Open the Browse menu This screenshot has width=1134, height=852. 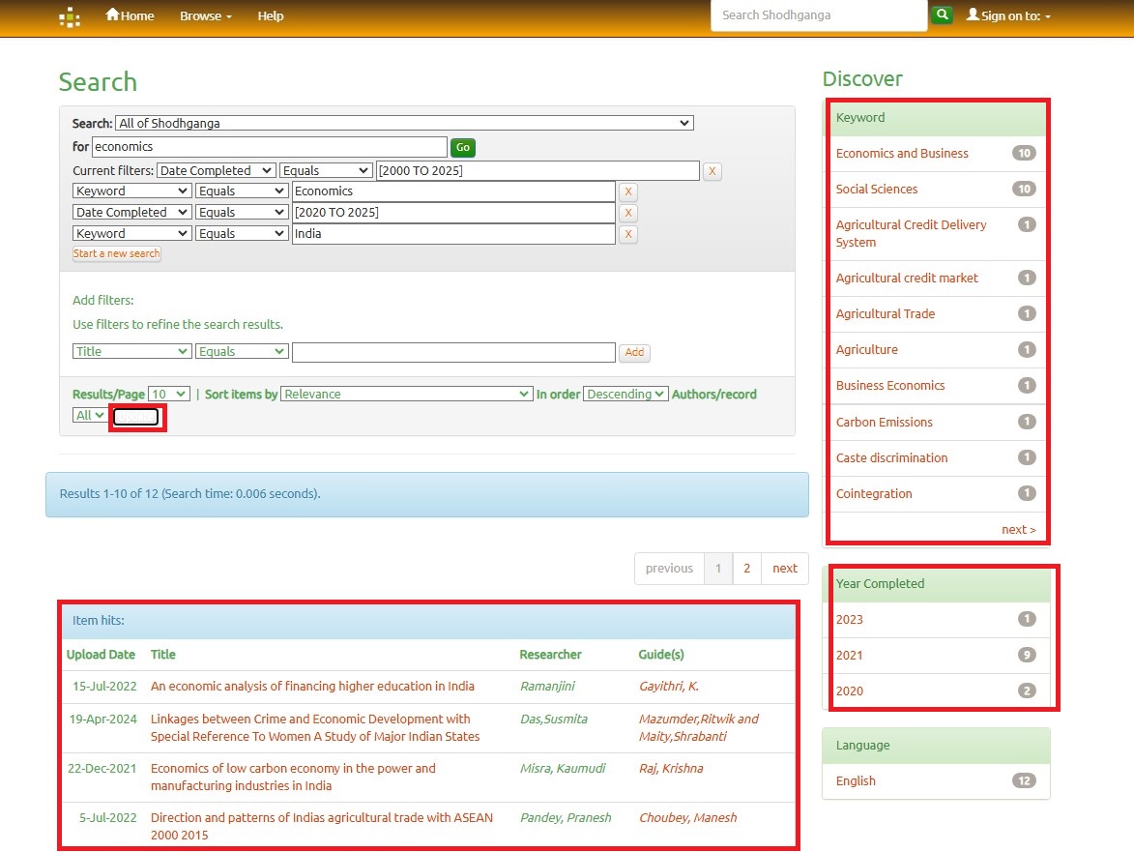click(x=205, y=16)
